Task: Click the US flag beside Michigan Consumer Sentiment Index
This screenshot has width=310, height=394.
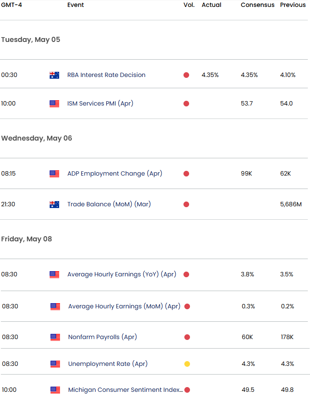Action: tap(55, 390)
